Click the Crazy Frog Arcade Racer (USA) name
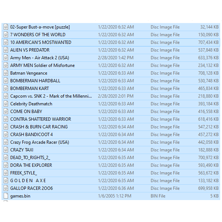The height and width of the screenshot is (222, 222). tap(39, 142)
